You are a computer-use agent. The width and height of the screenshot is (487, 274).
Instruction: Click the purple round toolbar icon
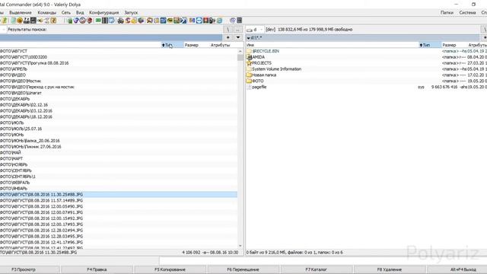tap(233, 21)
